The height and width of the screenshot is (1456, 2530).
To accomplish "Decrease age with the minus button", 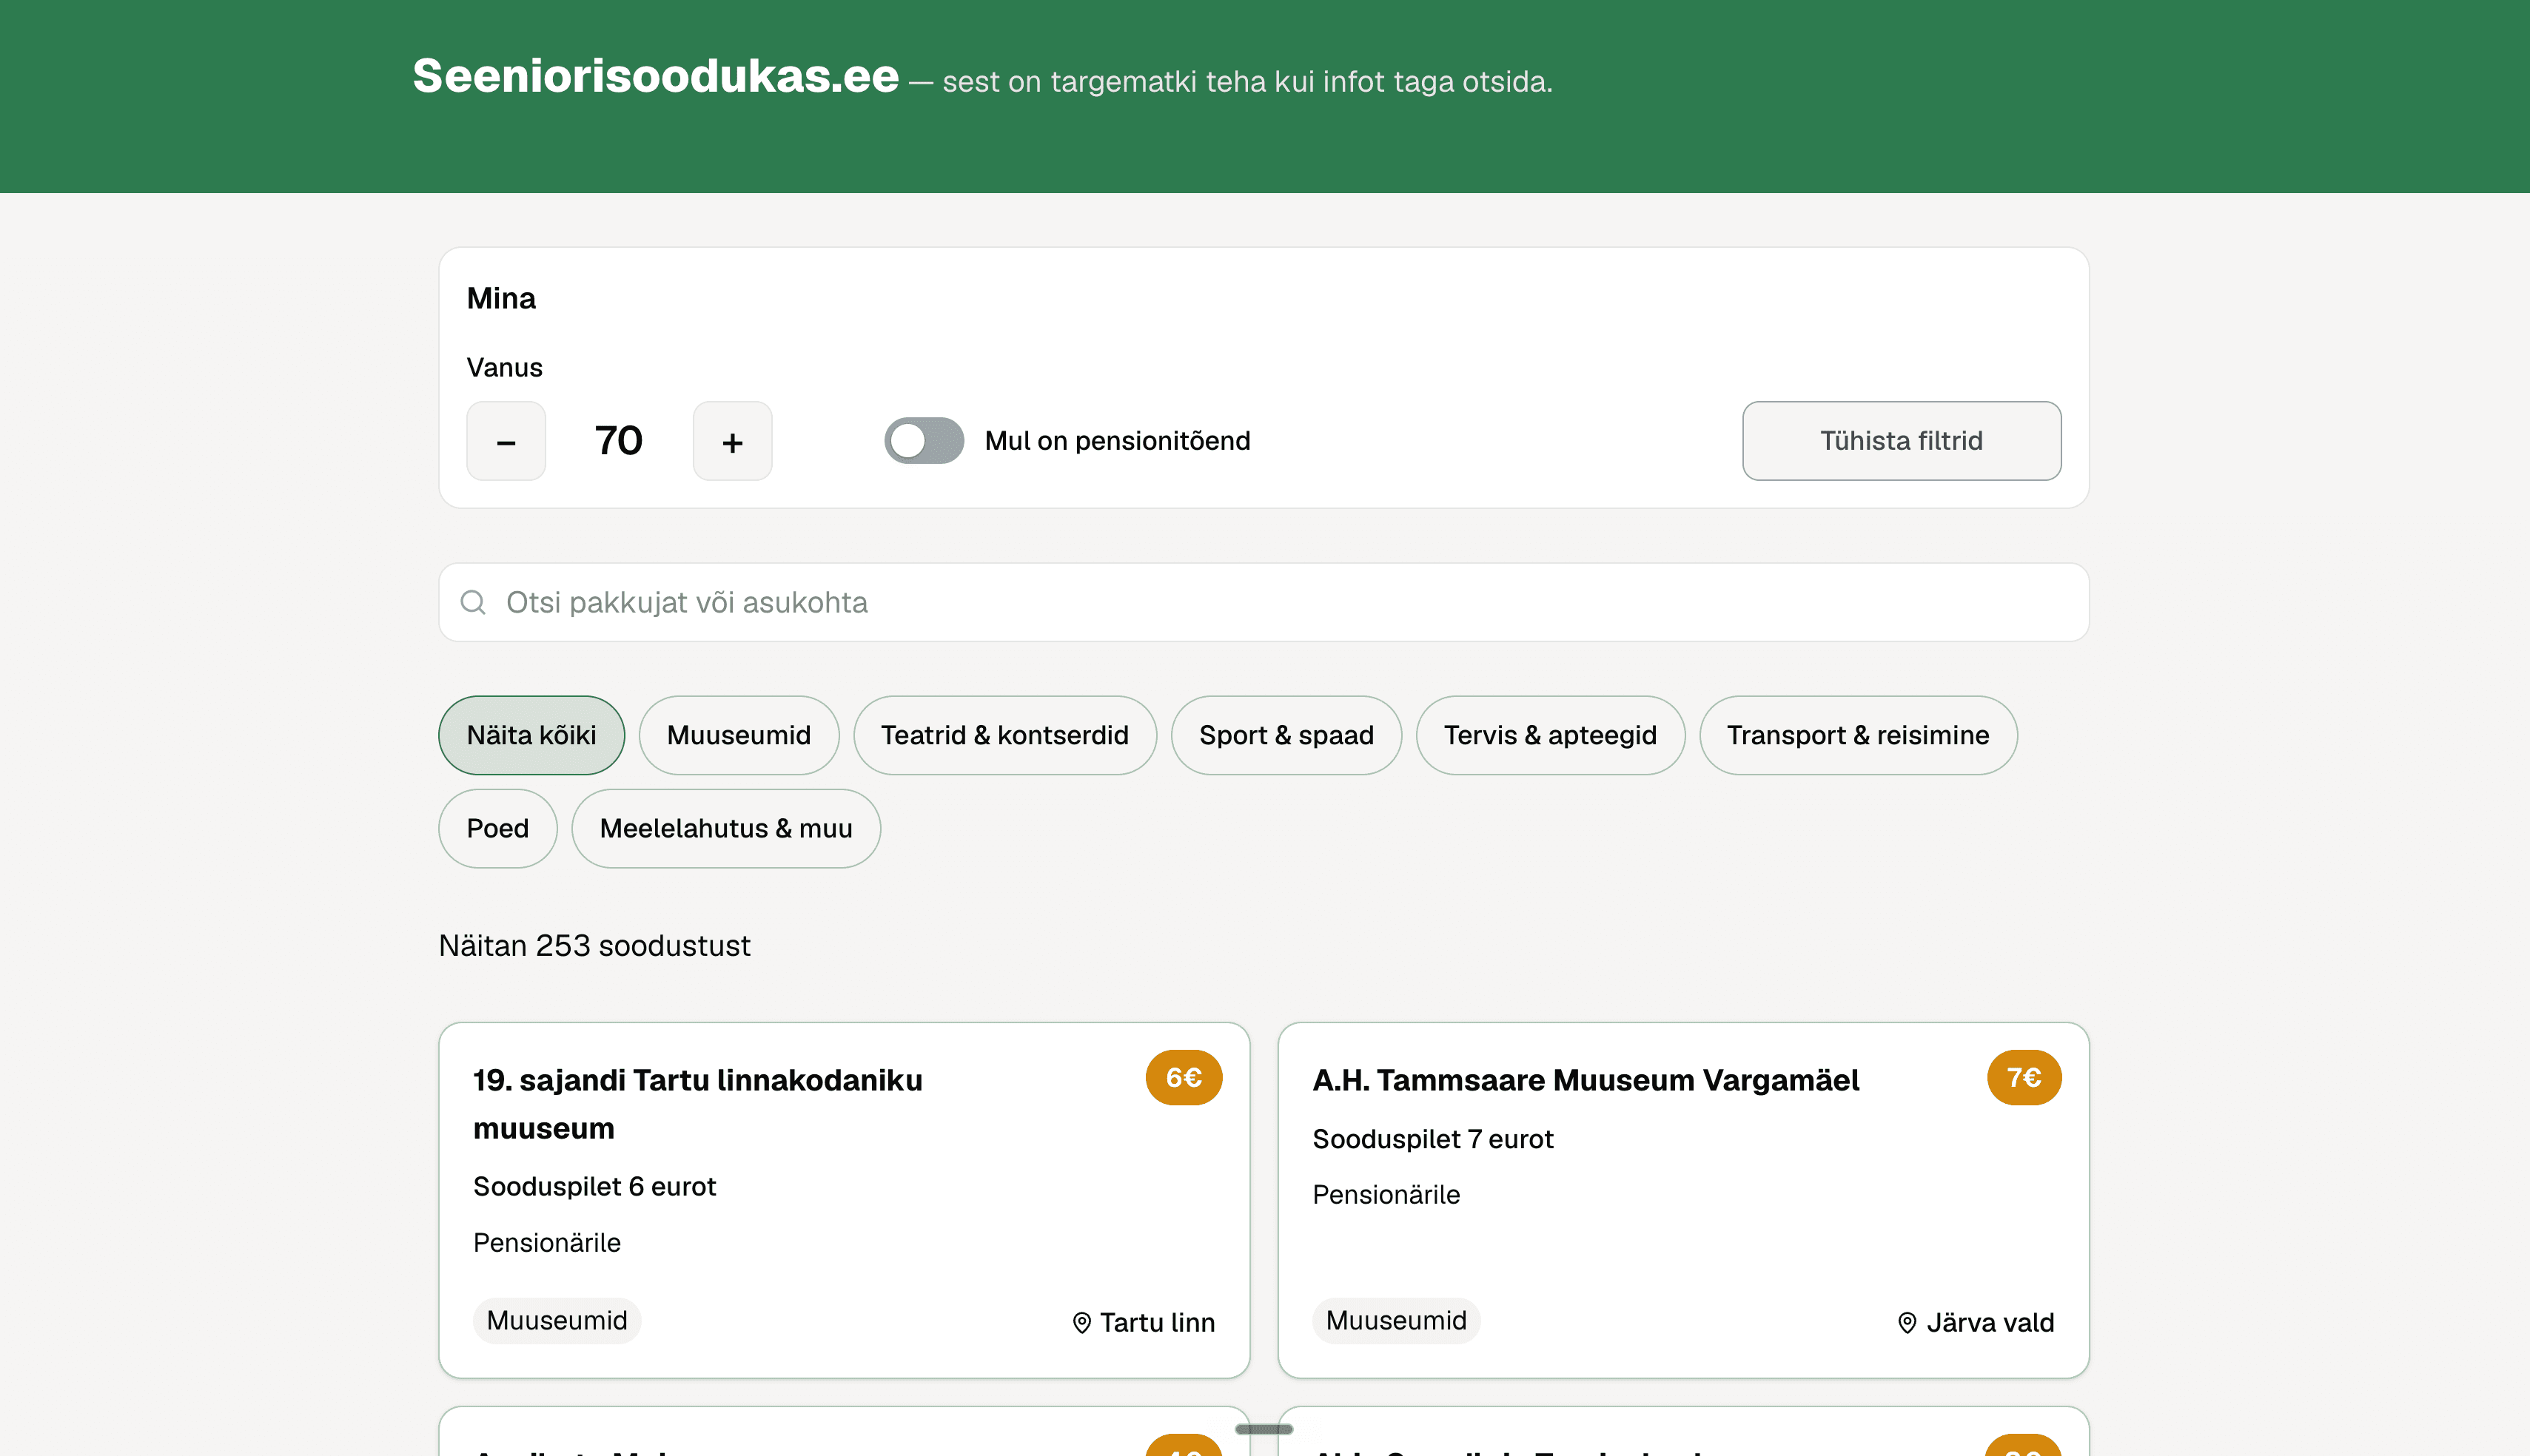I will (506, 441).
